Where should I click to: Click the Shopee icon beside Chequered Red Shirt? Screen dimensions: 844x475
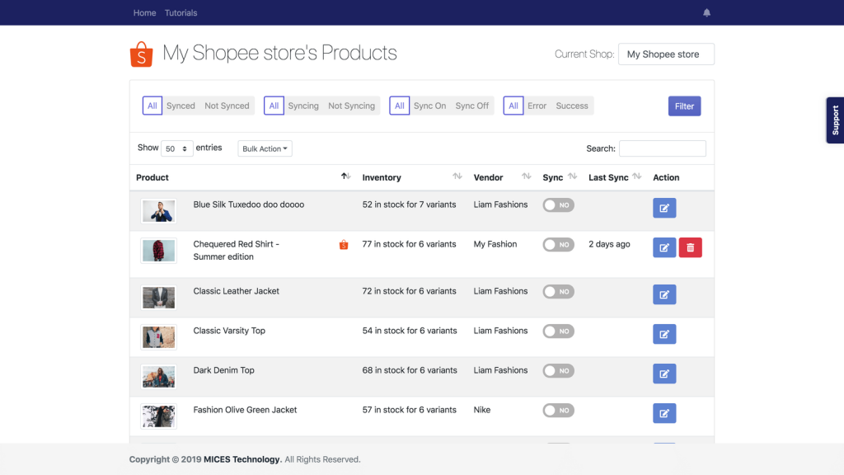coord(344,245)
